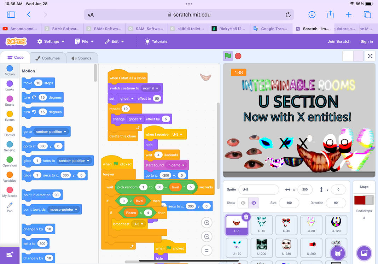Select the U-10 sprite thumbnail
Screen dimensions: 378x264
pos(262,225)
